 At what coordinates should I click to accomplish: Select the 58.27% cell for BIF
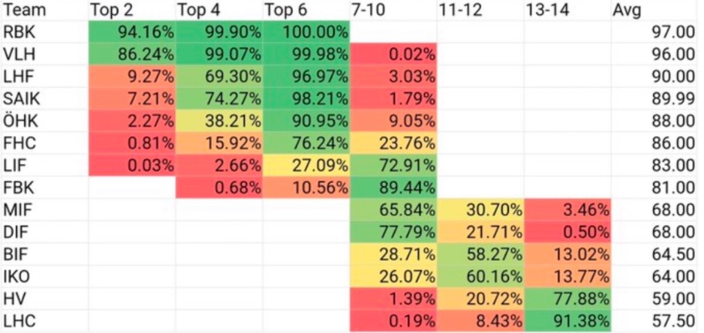[480, 254]
